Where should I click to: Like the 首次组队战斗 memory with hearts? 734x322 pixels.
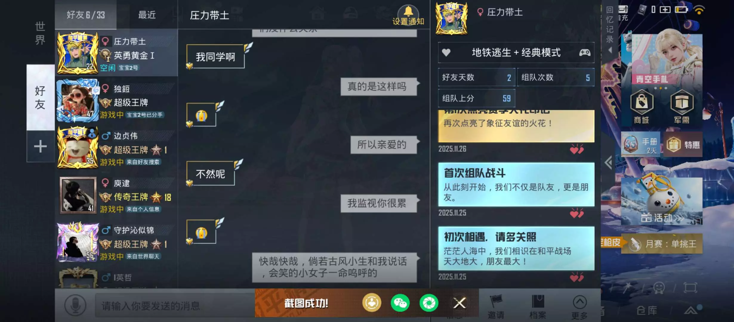(x=576, y=213)
